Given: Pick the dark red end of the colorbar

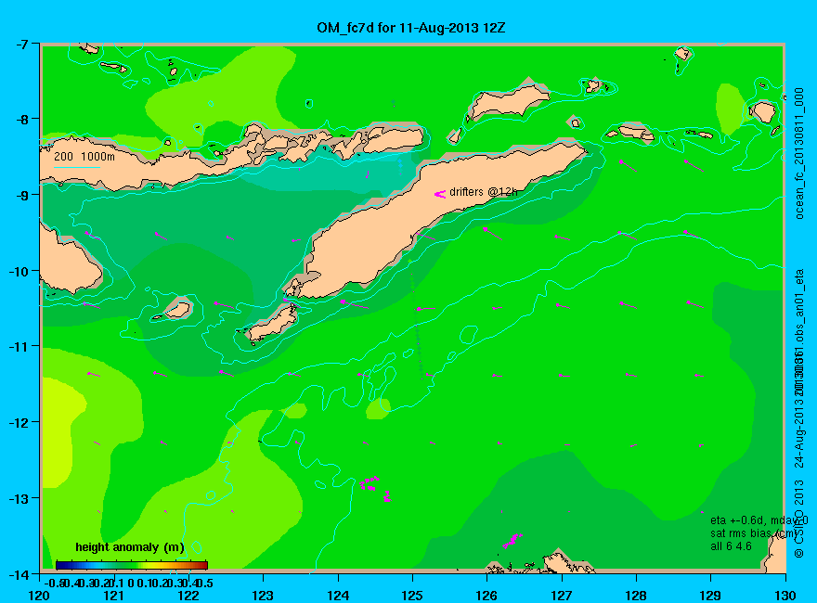Looking at the screenshot, I should 203,565.
